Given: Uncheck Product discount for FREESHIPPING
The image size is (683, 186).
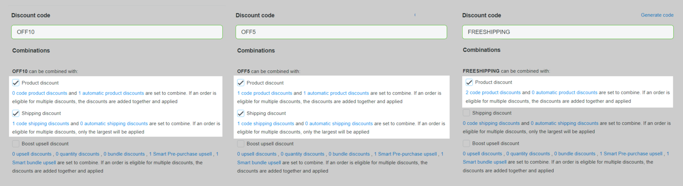Looking at the screenshot, I should (469, 82).
